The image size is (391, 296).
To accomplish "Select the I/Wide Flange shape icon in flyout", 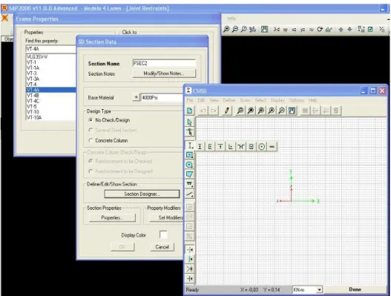I will [200, 147].
